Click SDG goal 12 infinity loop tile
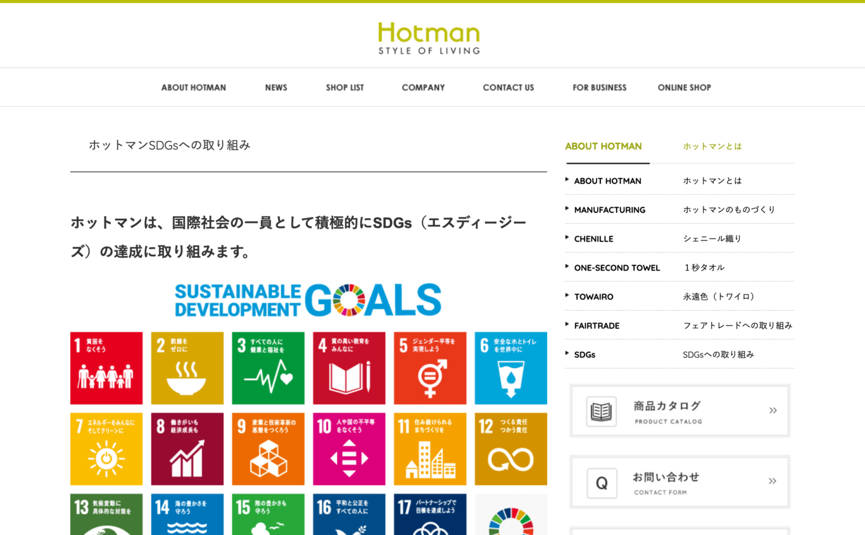Screen dimensions: 865x535 (511, 449)
